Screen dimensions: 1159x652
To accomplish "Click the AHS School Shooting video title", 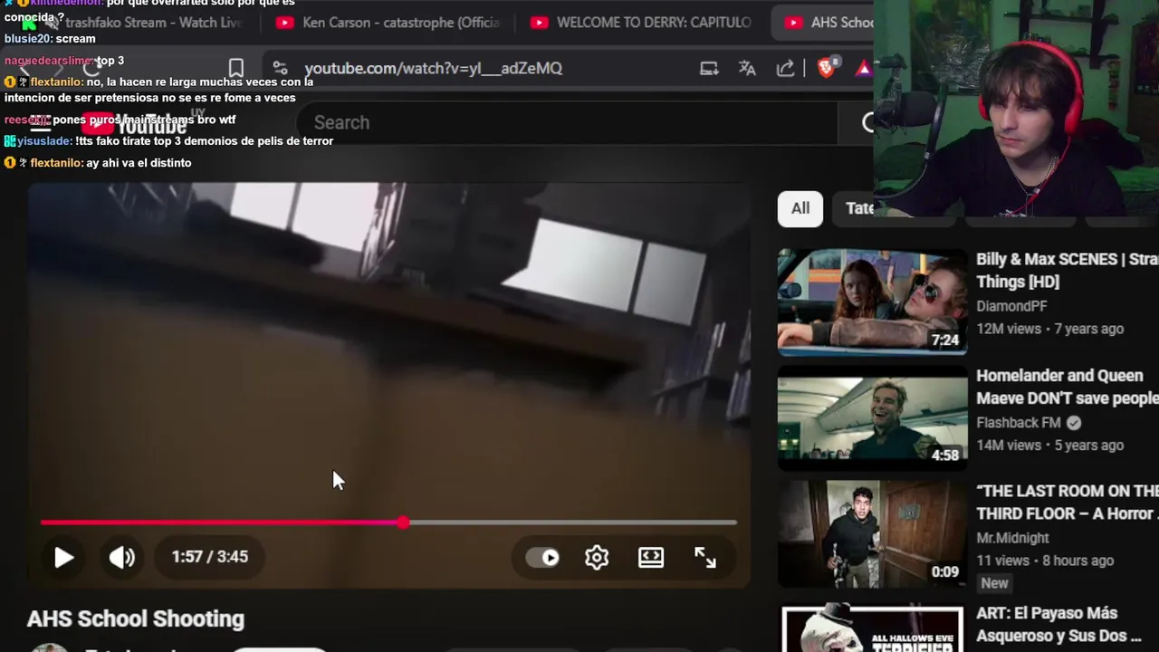I will pos(136,619).
